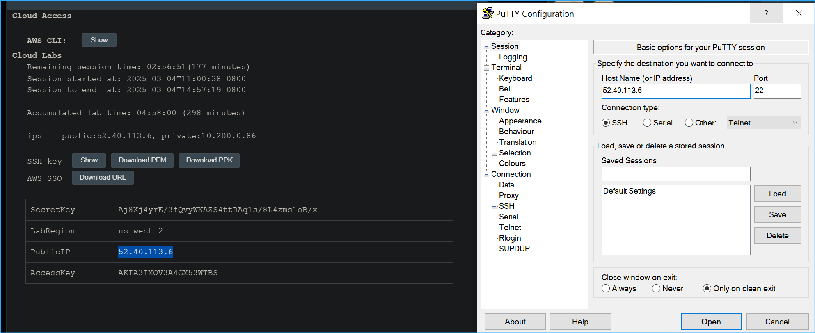Click the AccessKey value AKIA3IXOV3A4GX53WTBS
The width and height of the screenshot is (815, 333).
pyautogui.click(x=168, y=273)
